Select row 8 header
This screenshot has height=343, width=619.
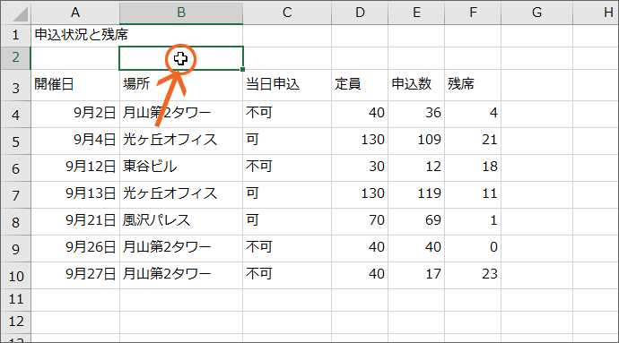(16, 221)
